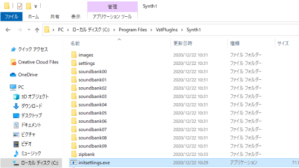Sort by the サイズ column header

point(283,43)
